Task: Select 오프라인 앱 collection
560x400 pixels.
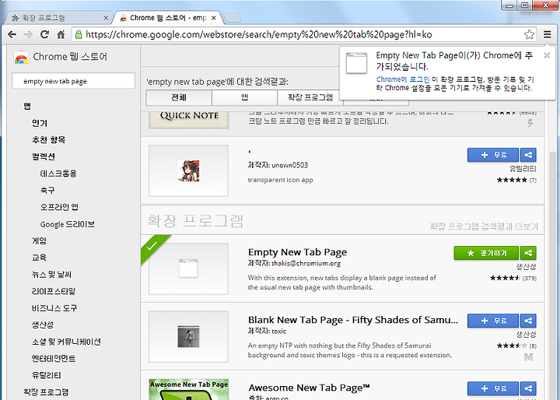Action: [x=59, y=207]
